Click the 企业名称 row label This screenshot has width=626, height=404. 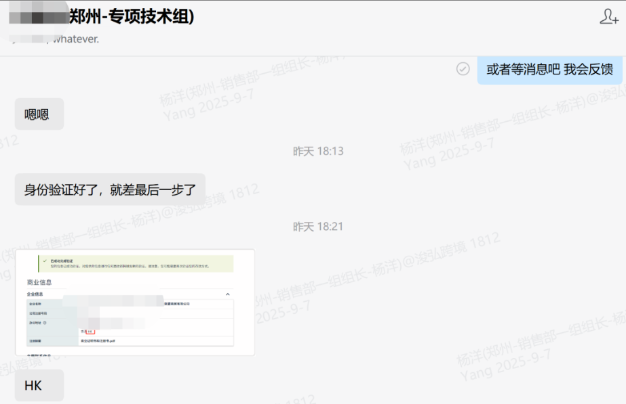[35, 304]
